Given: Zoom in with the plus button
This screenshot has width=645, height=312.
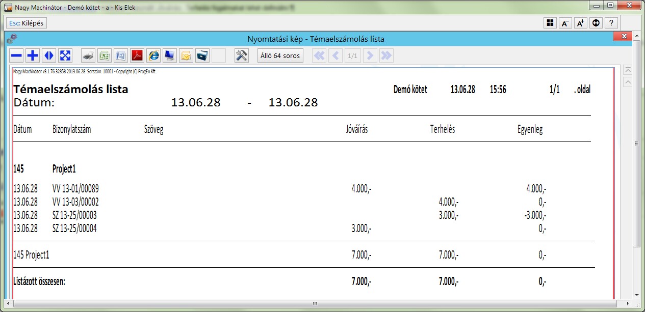Looking at the screenshot, I should point(33,55).
